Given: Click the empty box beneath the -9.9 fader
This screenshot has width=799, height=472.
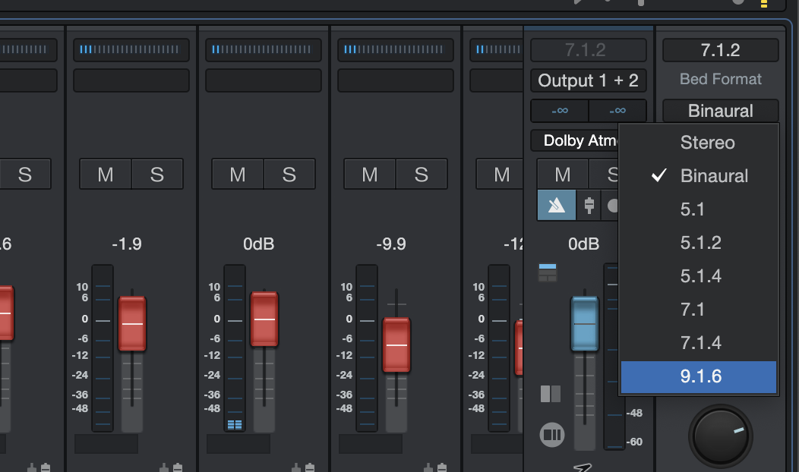Looking at the screenshot, I should 371,443.
